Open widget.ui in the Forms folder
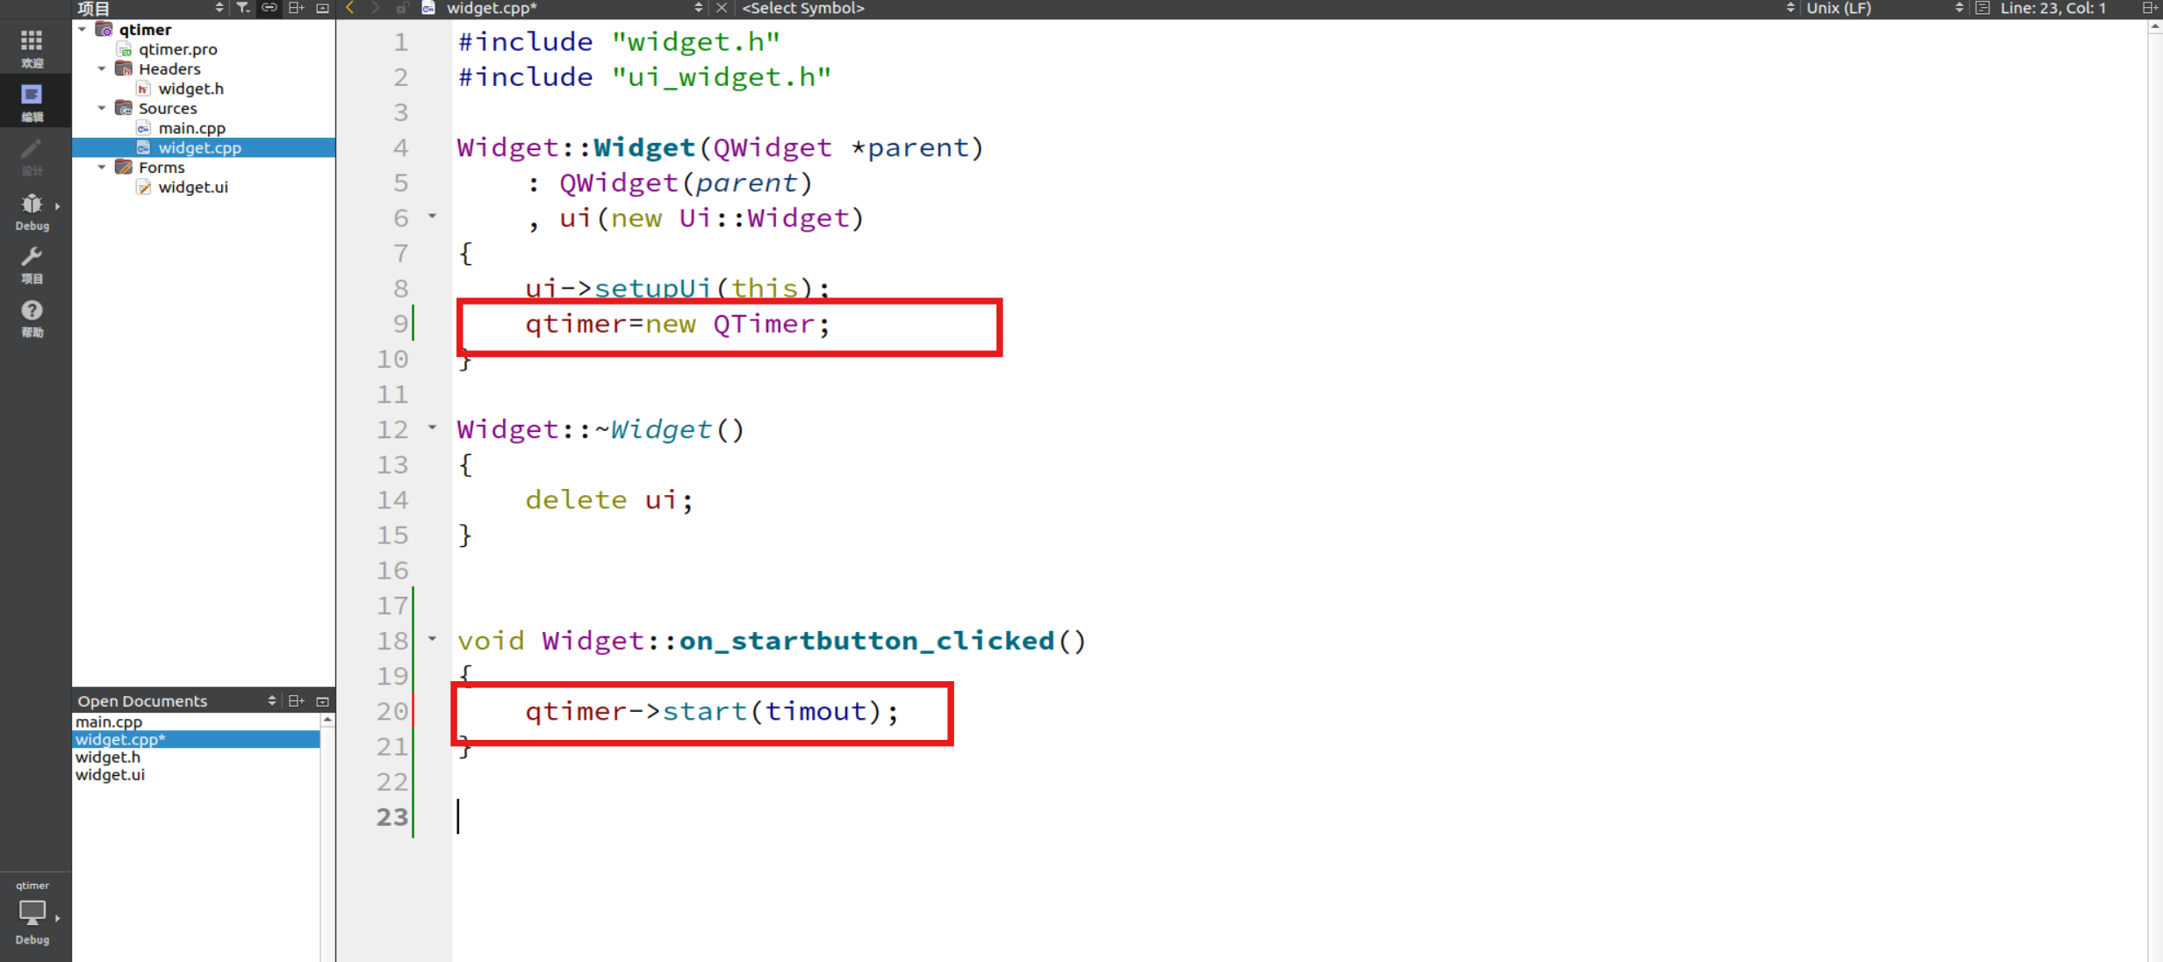Image resolution: width=2163 pixels, height=962 pixels. 192,187
